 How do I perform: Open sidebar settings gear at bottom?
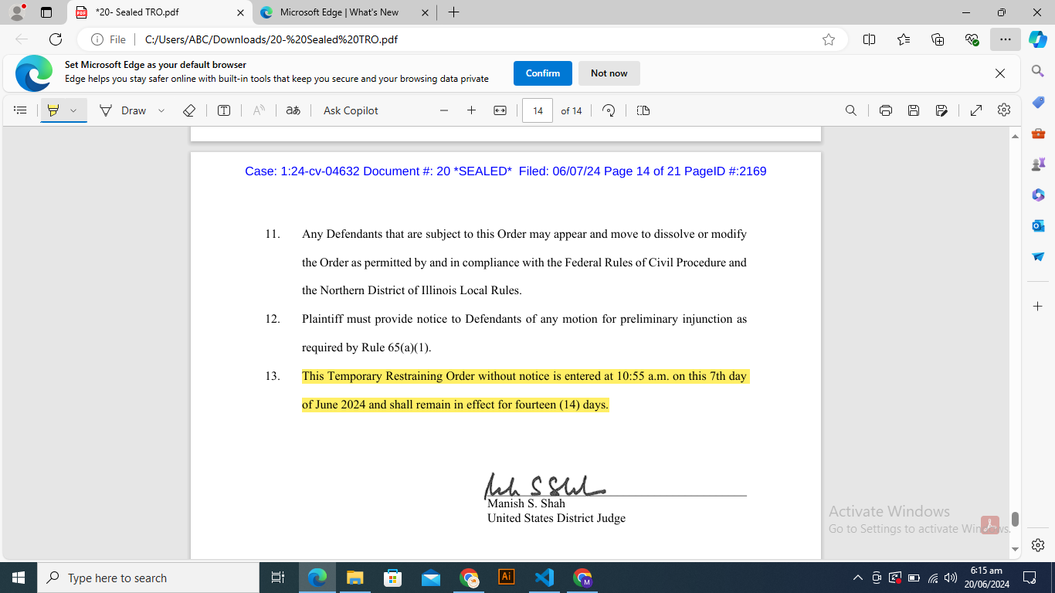[1038, 544]
